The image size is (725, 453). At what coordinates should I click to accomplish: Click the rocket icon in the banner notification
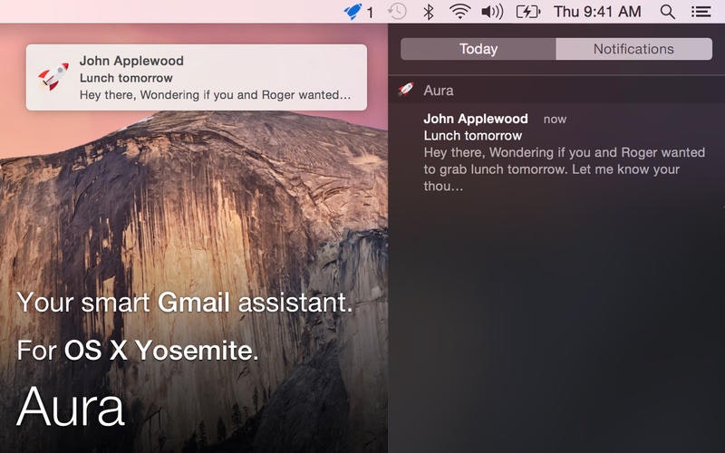click(x=53, y=76)
